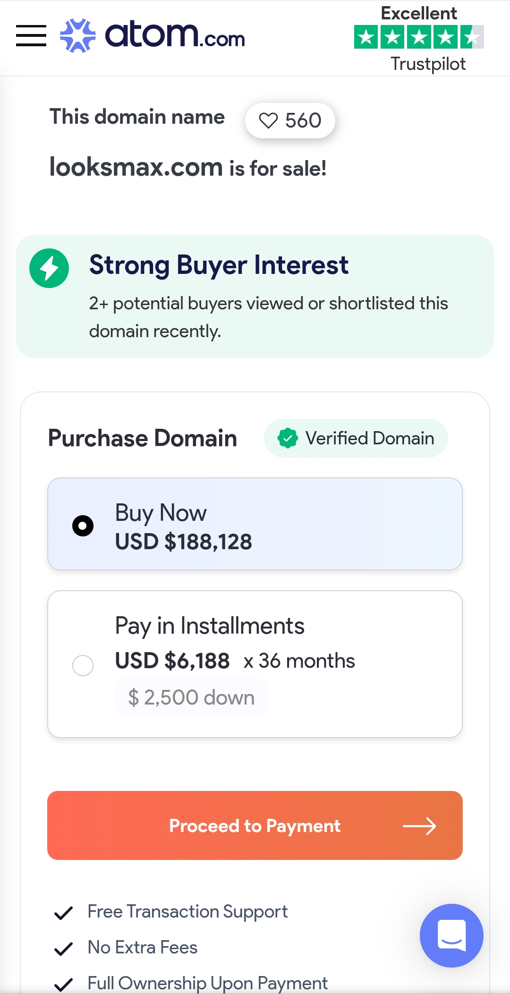
Task: Click the heart favorite icon
Action: tap(268, 121)
